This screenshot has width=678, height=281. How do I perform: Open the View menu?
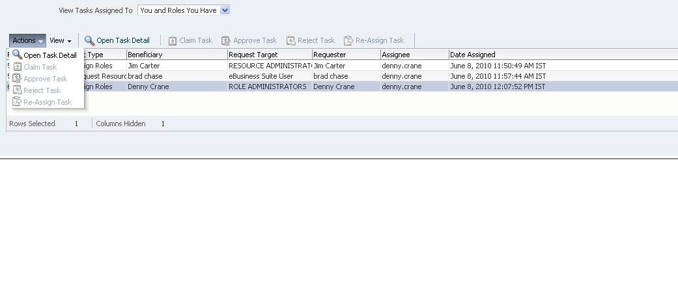61,40
